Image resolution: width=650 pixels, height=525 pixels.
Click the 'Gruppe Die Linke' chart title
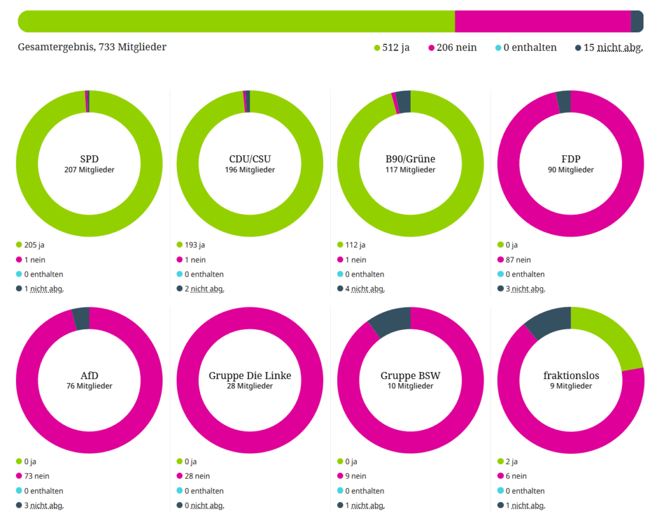(x=250, y=375)
